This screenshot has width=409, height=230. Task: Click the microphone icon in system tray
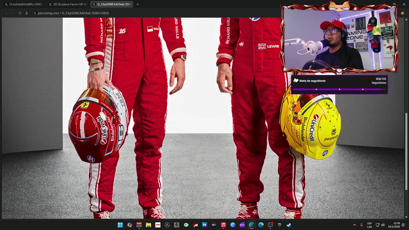click(x=361, y=225)
